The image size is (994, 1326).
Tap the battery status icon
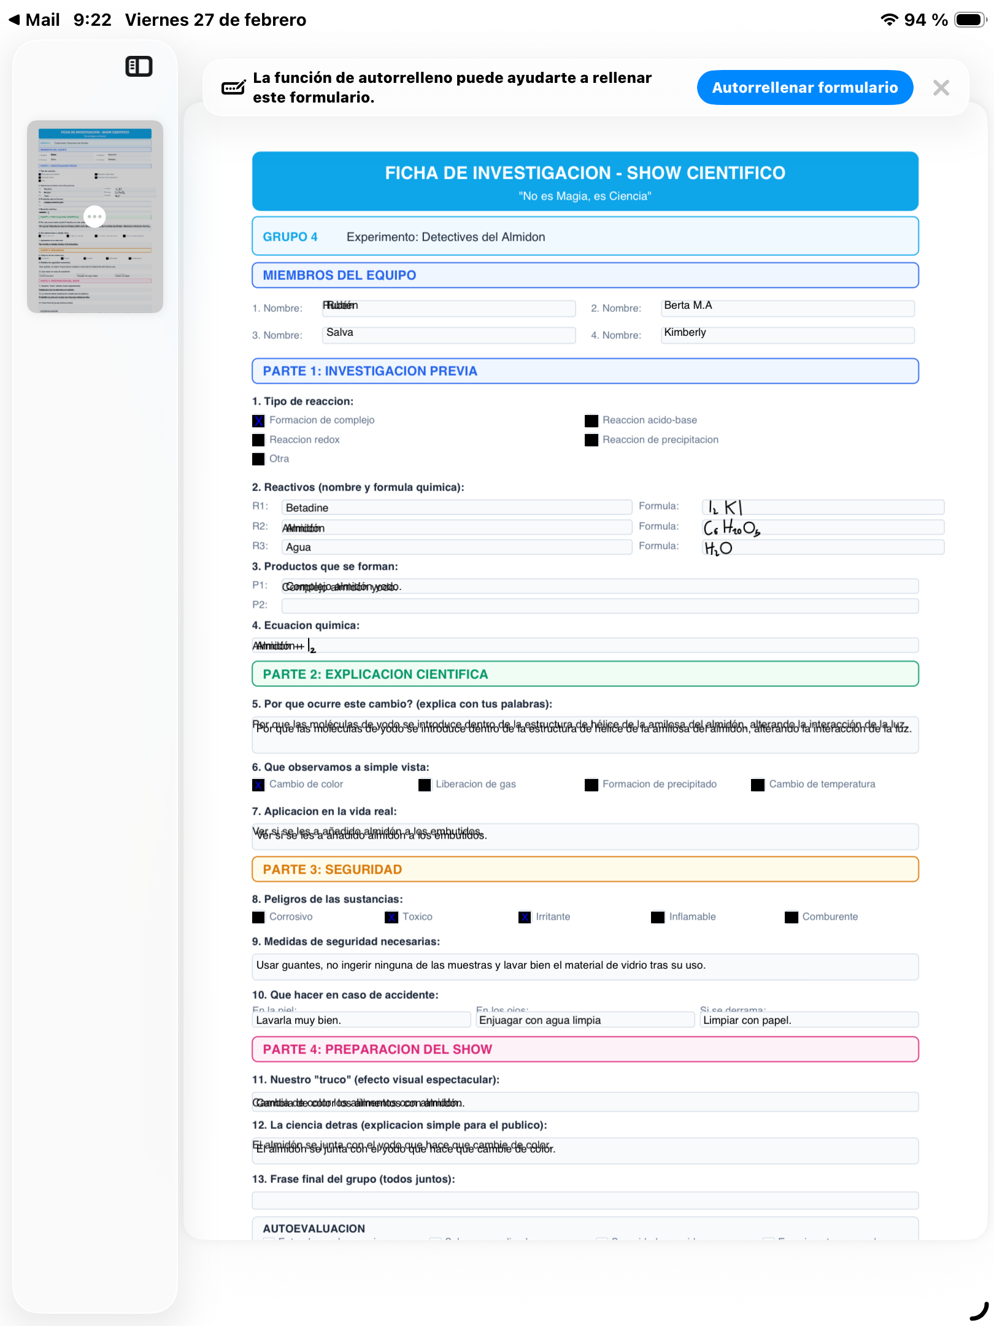tap(971, 20)
